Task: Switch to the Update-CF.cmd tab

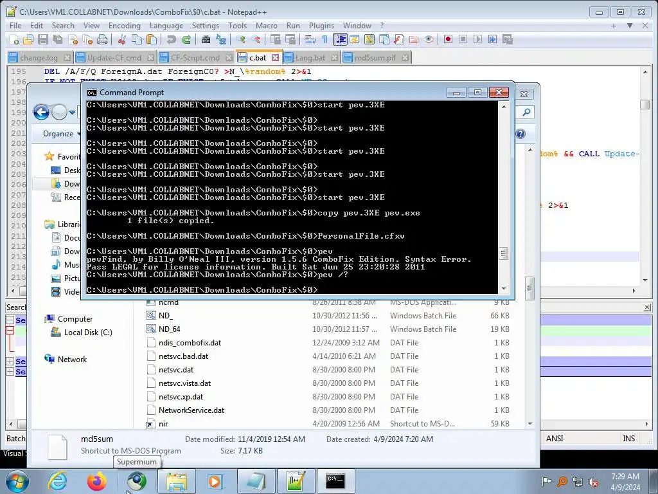Action: tap(114, 57)
